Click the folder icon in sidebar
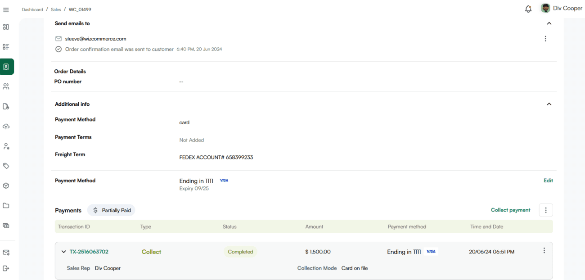585x280 pixels. click(x=6, y=205)
